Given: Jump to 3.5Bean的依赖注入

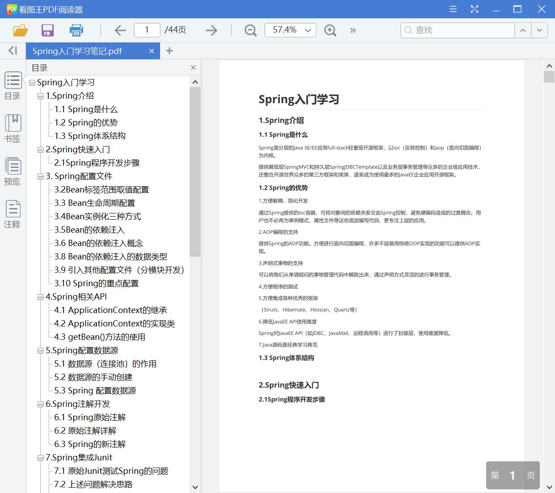Looking at the screenshot, I should tap(89, 230).
